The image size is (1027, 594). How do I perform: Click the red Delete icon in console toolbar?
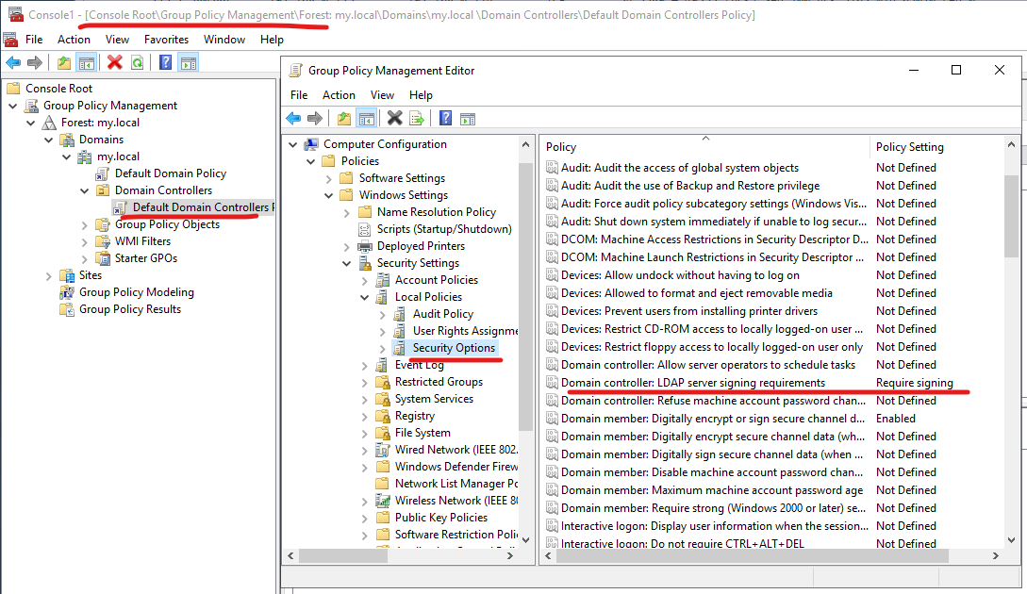(x=115, y=63)
